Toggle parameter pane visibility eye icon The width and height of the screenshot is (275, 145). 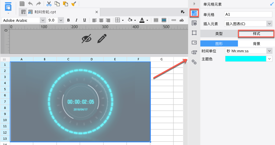tap(87, 39)
